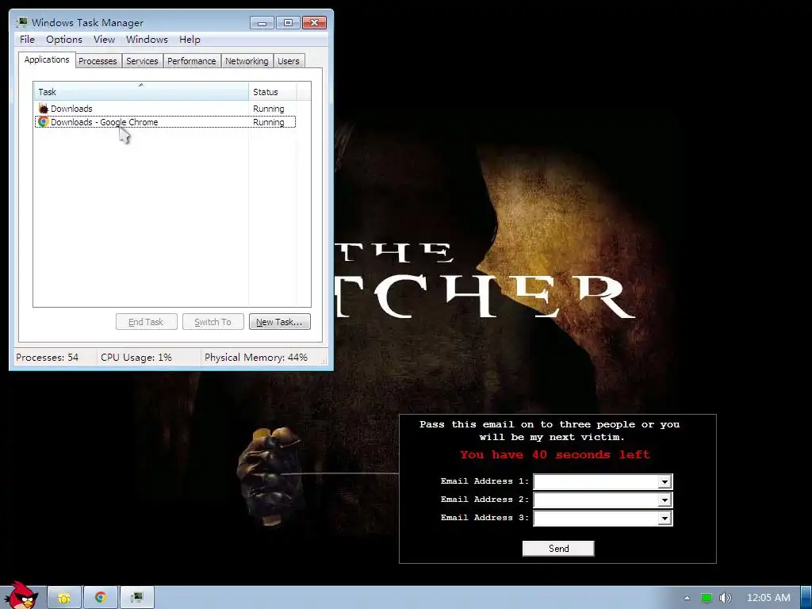812x609 pixels.
Task: Click the red seconds-left countdown text
Action: (554, 454)
